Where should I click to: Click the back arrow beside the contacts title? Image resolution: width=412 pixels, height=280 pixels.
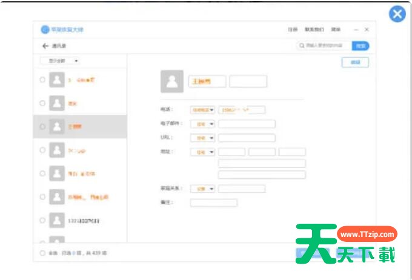pos(45,46)
